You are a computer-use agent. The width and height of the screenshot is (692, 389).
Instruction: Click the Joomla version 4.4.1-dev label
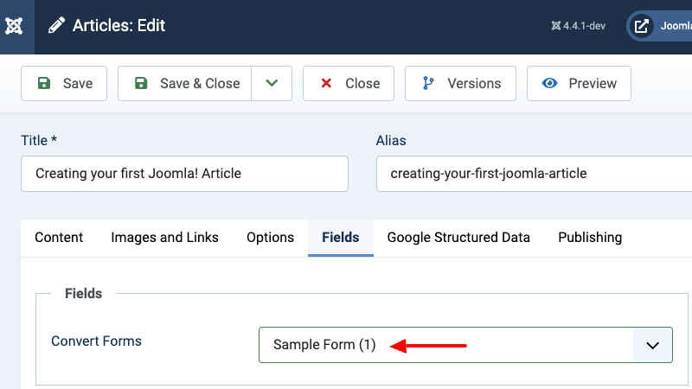[578, 26]
